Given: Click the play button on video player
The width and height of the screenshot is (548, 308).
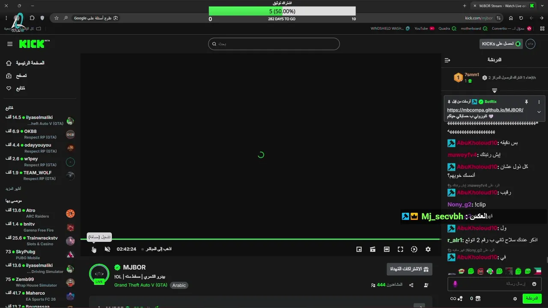Looking at the screenshot, I should click(x=94, y=249).
